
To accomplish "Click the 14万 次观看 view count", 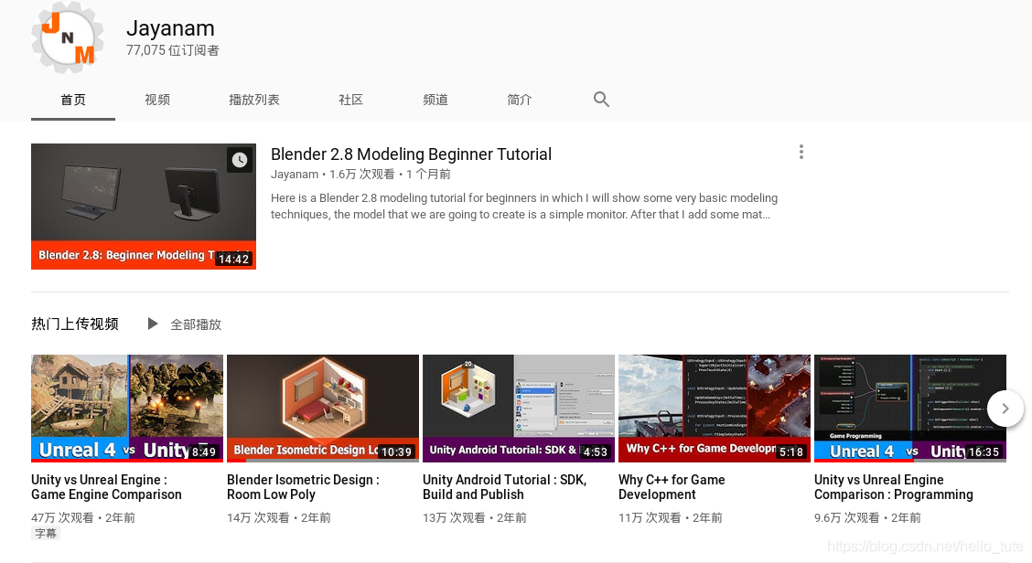I will 259,517.
